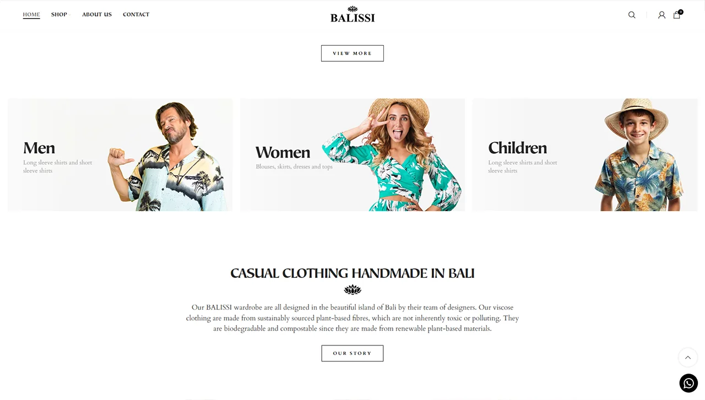The image size is (705, 400).
Task: Open the CONTACT menu link
Action: tap(136, 14)
